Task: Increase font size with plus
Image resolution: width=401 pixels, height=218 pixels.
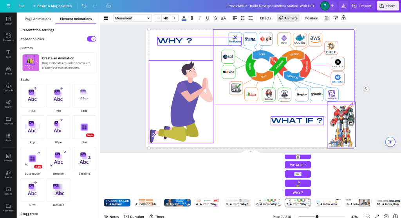Action: coord(174,18)
